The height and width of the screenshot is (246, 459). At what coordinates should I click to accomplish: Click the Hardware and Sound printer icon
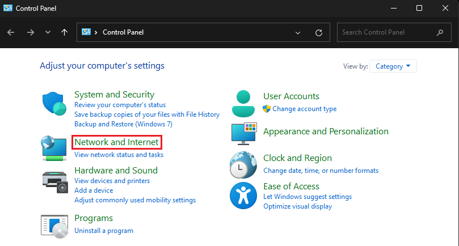pyautogui.click(x=54, y=182)
